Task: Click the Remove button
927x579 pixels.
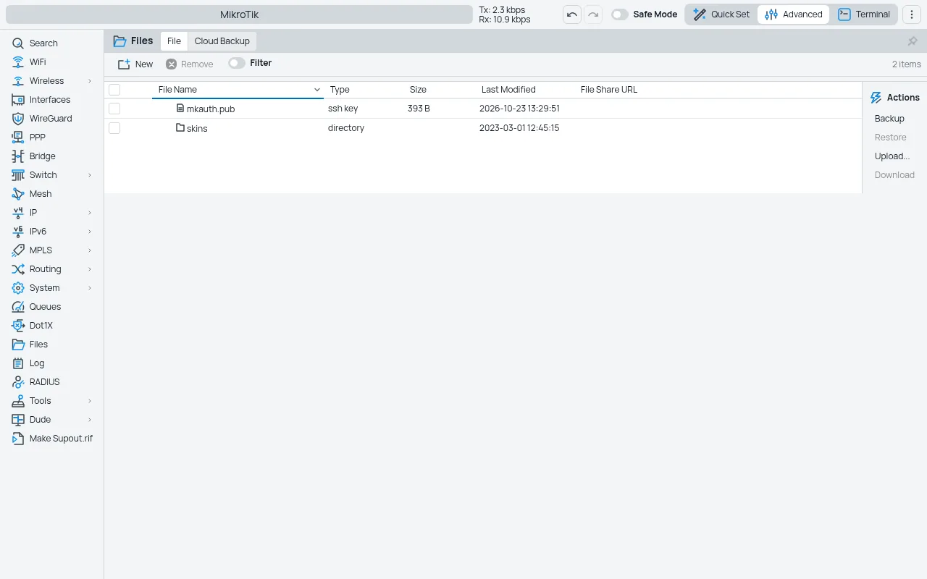Action: 189,64
